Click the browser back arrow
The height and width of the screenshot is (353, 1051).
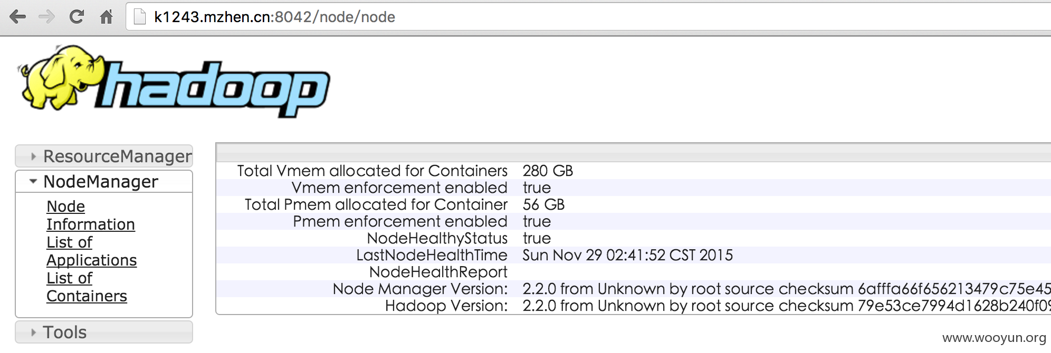(17, 17)
